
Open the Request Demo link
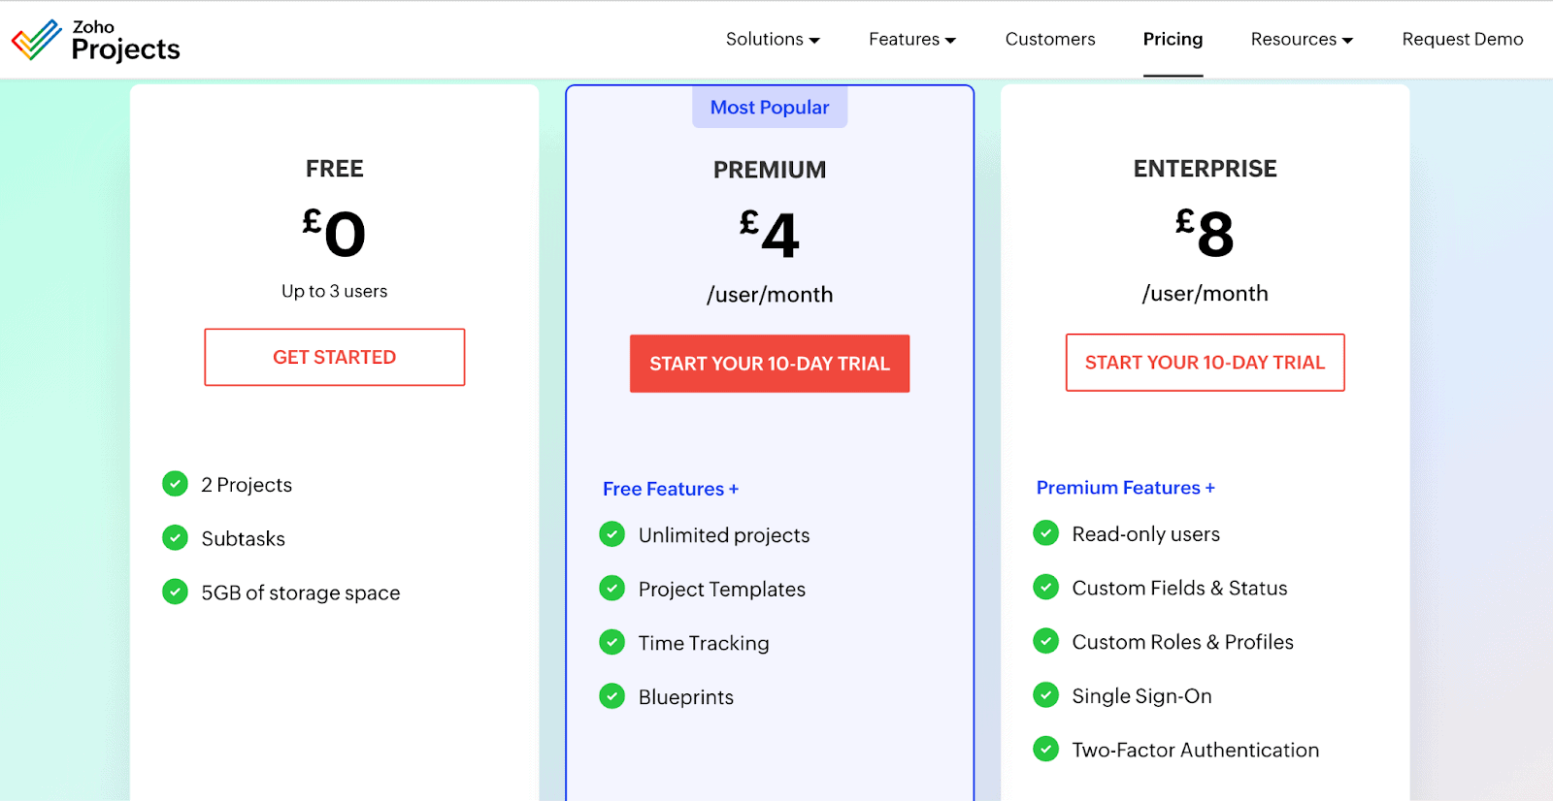(1462, 40)
